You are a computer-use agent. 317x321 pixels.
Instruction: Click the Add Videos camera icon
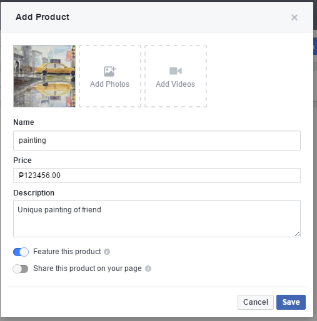176,71
